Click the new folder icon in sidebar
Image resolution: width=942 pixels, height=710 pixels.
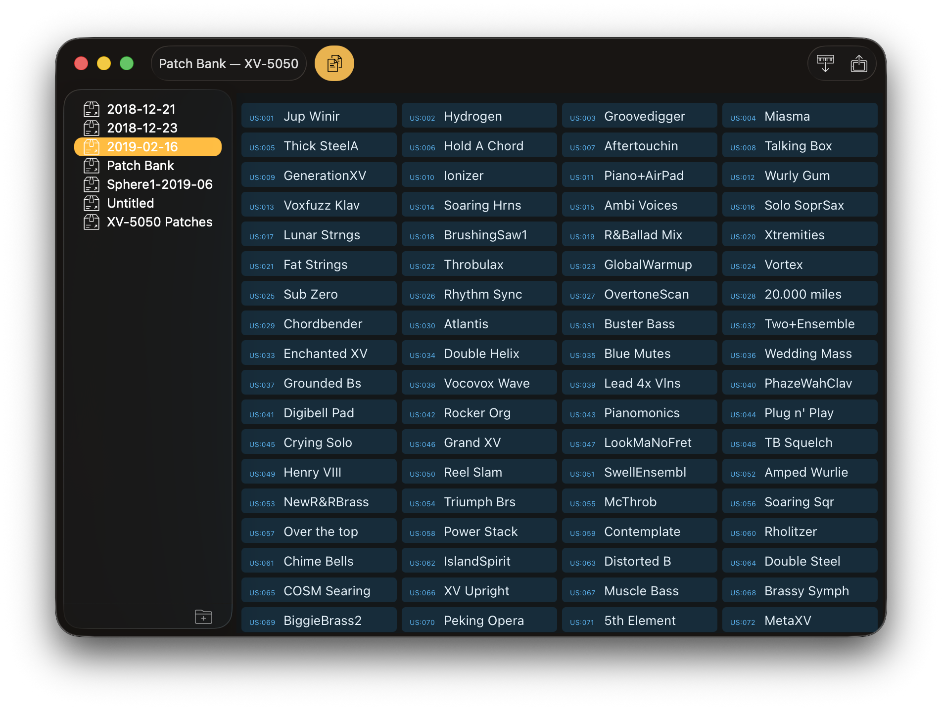pos(203,617)
